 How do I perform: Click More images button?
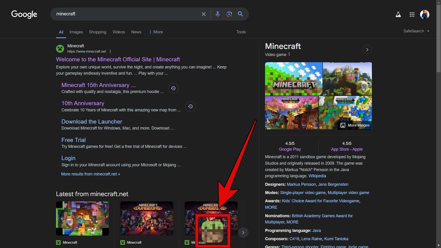[355, 125]
